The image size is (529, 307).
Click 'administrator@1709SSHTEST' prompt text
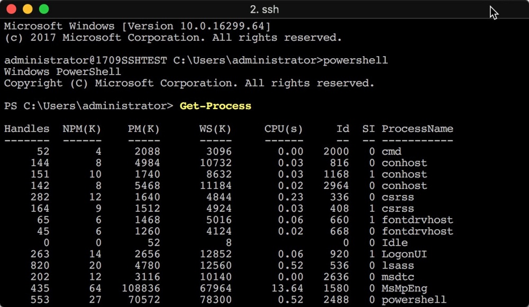85,60
